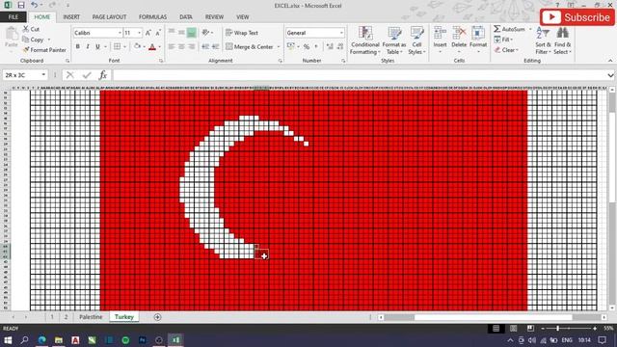Click the Conditional Formatting icon
The width and height of the screenshot is (617, 347).
pyautogui.click(x=365, y=34)
